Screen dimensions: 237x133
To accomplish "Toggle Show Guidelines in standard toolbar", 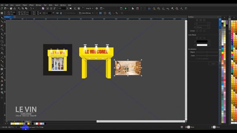I will pos(83,8).
